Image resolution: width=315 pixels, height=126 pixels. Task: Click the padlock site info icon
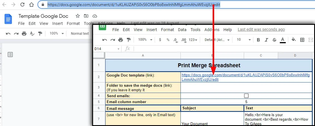[x=42, y=5]
